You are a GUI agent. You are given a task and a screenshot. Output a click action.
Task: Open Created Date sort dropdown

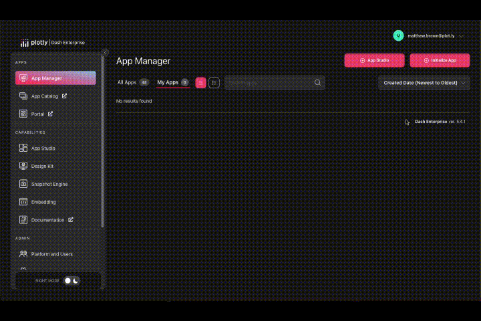click(x=424, y=83)
